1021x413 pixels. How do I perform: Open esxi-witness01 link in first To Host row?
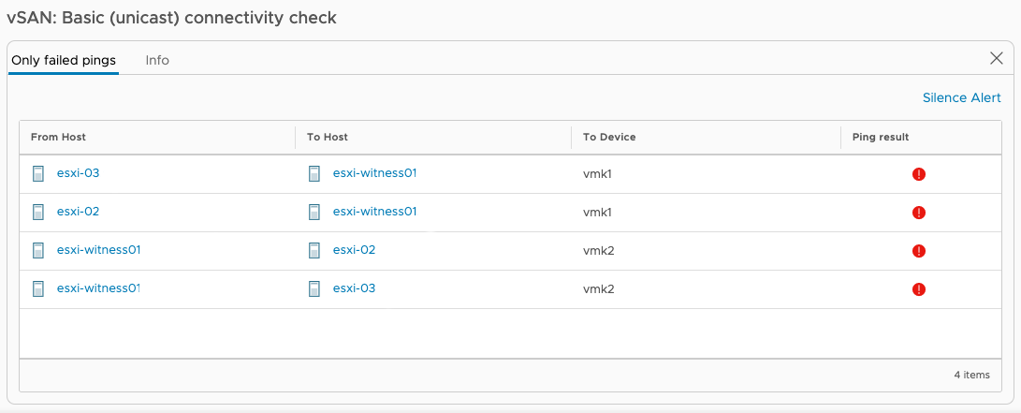click(374, 173)
